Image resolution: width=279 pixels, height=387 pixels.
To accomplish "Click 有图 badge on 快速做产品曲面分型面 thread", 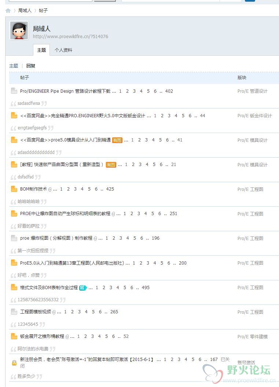I will tap(111, 165).
